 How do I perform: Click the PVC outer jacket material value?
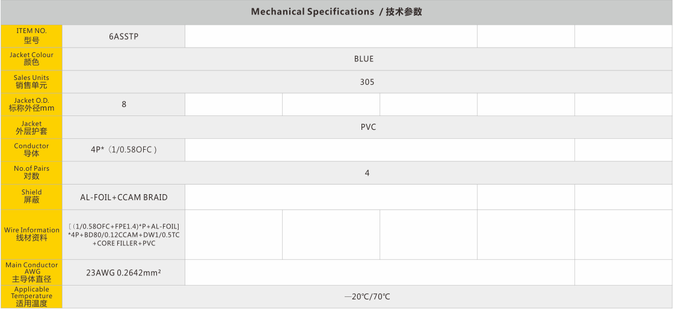[368, 127]
